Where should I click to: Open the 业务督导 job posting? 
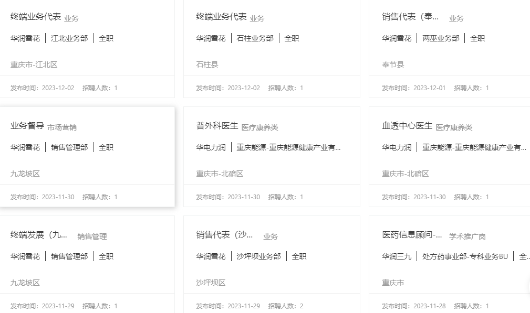click(x=27, y=126)
